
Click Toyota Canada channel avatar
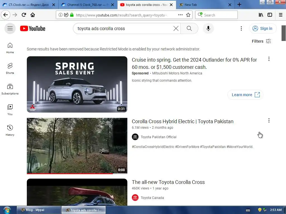(135, 198)
